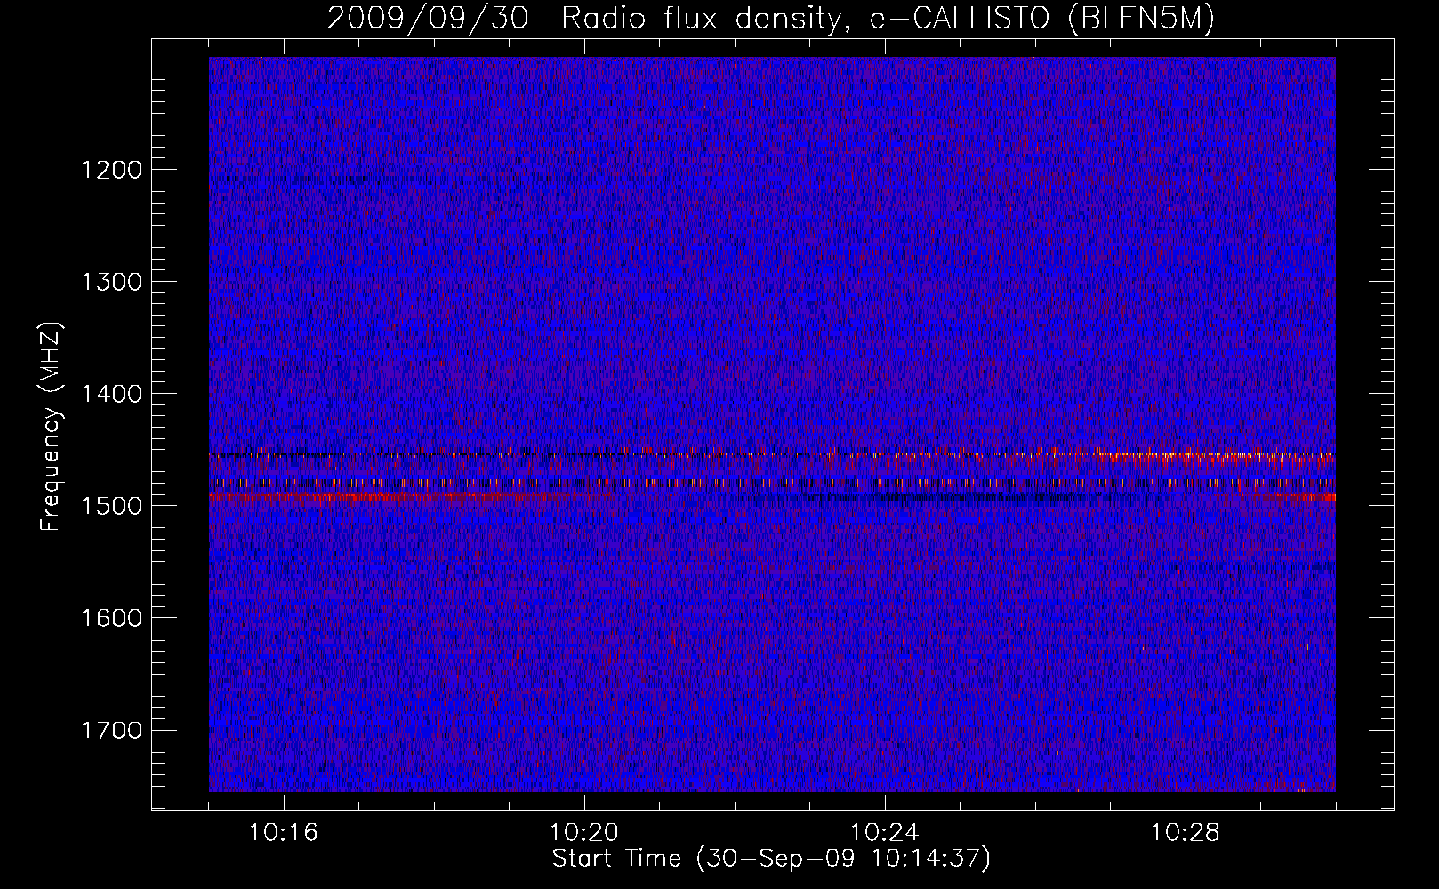The image size is (1439, 889).
Task: Select the 1700 frequency axis label
Action: (x=111, y=730)
